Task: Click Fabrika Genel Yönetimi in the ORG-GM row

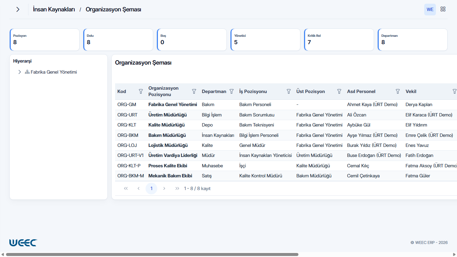Action: (173, 105)
